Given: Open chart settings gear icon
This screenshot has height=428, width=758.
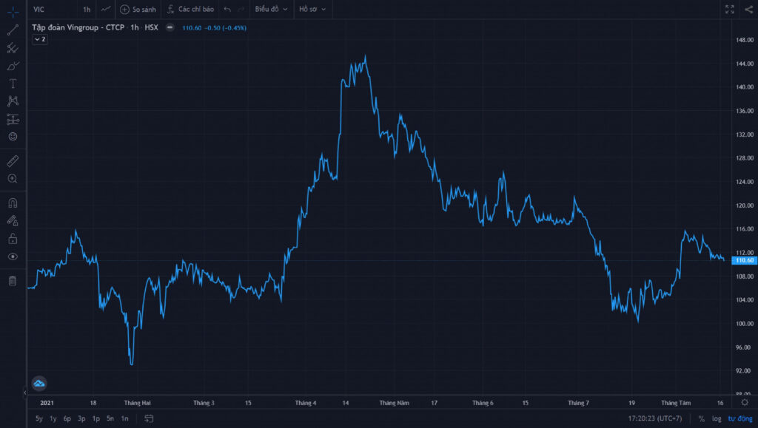Looking at the screenshot, I should pyautogui.click(x=745, y=402).
